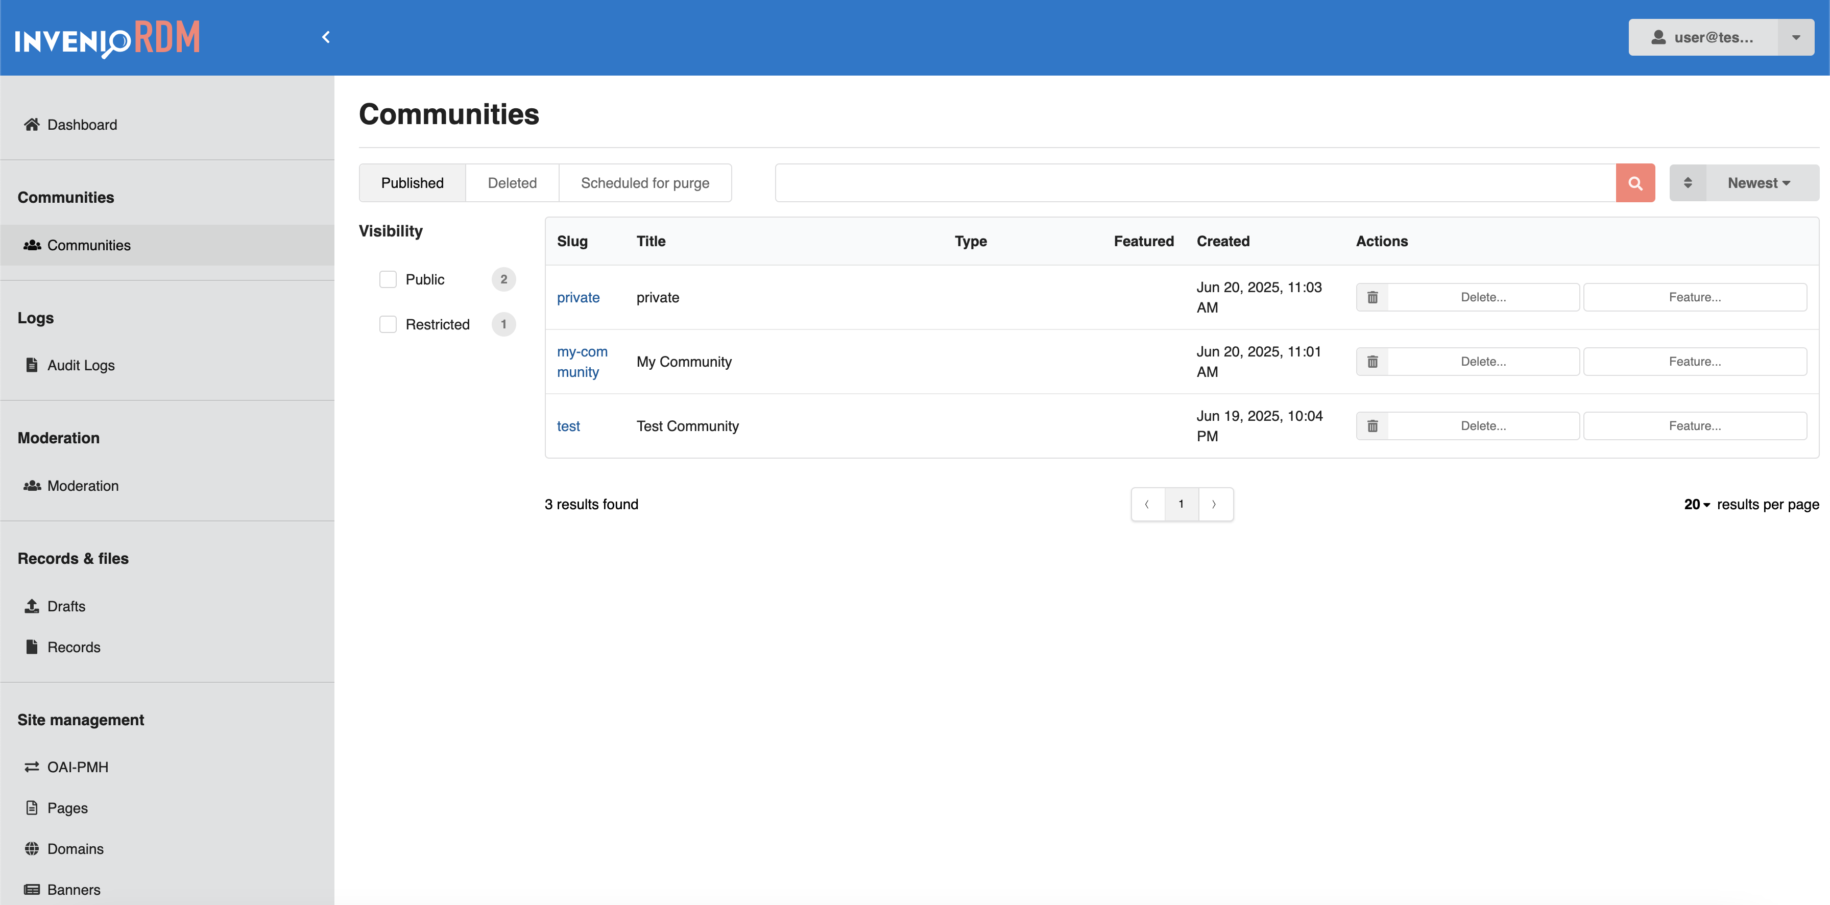
Task: Click the Public count badge showing 2
Action: click(x=503, y=279)
